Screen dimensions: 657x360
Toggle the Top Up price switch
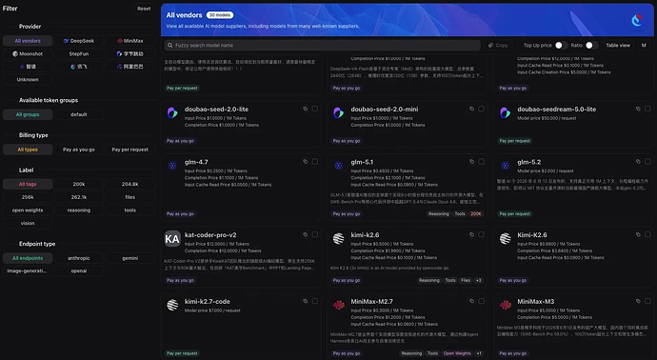[x=561, y=46]
